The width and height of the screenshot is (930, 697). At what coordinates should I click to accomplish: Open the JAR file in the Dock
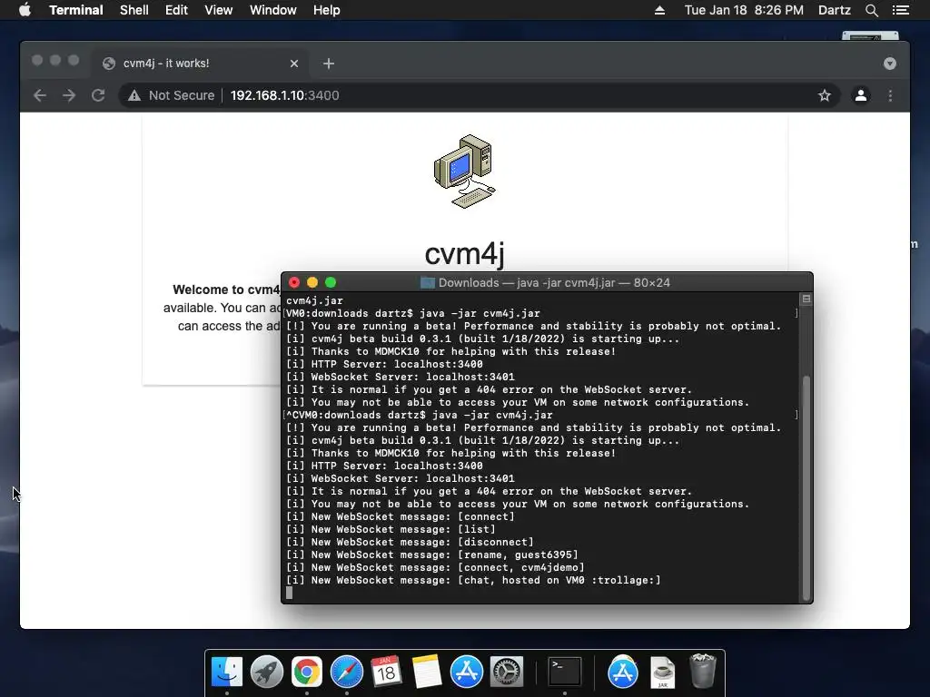pos(662,672)
